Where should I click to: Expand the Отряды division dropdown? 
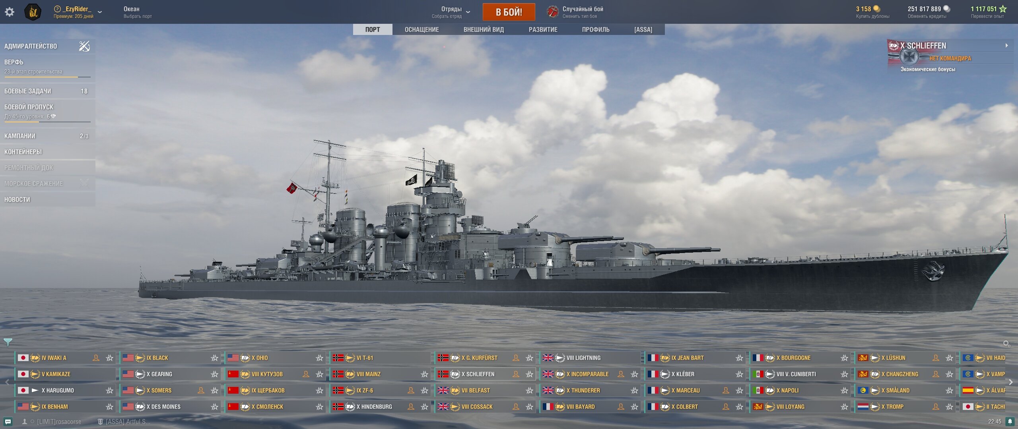468,12
